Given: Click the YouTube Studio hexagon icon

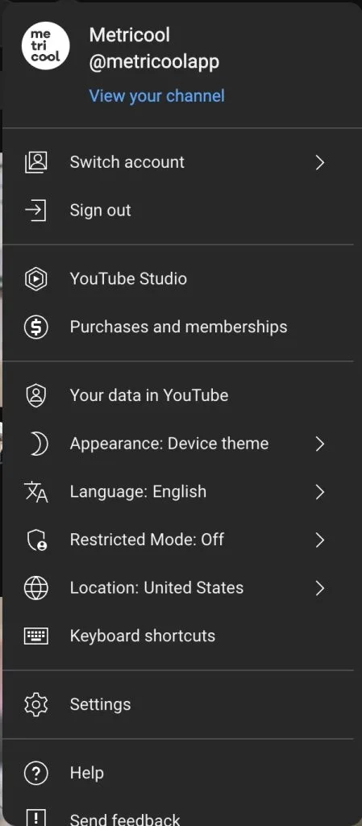Looking at the screenshot, I should pyautogui.click(x=36, y=278).
